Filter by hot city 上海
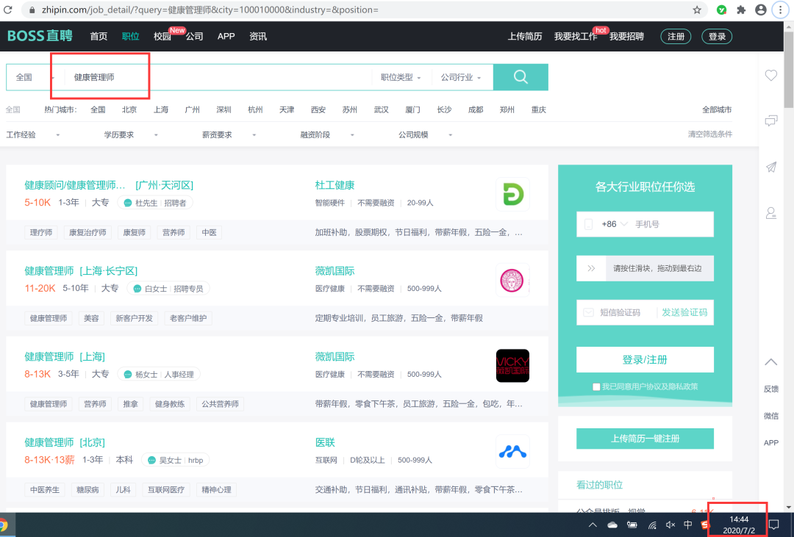Viewport: 794px width, 537px height. [161, 110]
